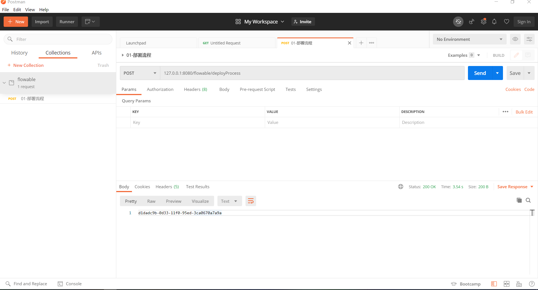Viewport: 538px width, 290px height.
Task: Click the satellite capture requests icon
Action: coord(472,22)
